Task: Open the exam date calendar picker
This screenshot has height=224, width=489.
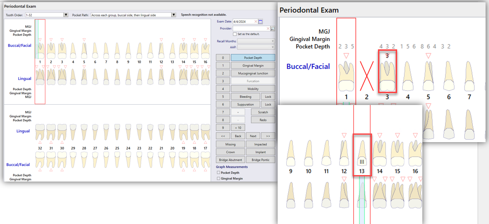Action: (260, 22)
